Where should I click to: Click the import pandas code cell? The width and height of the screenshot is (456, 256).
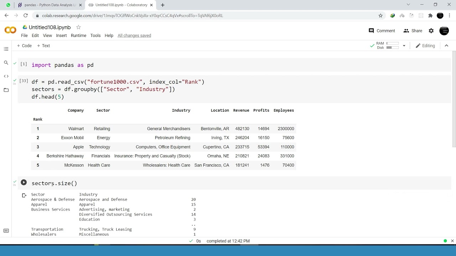(x=235, y=65)
